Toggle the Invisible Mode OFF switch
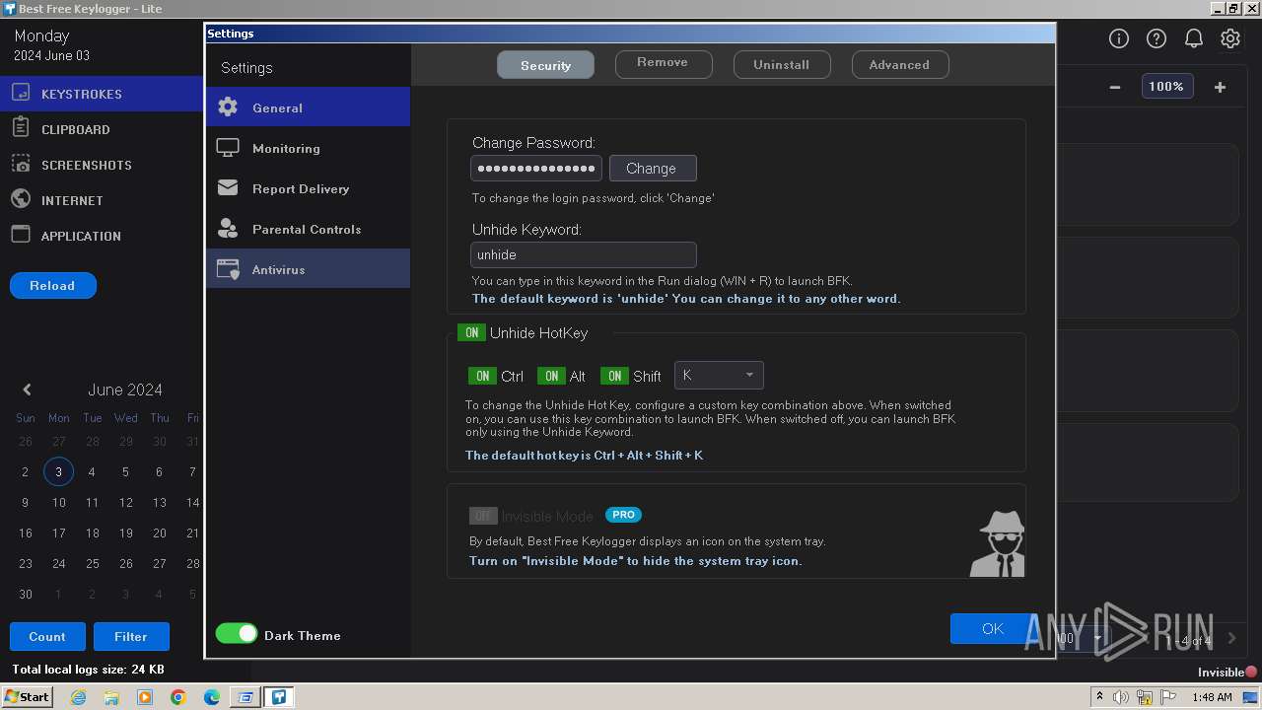 (483, 516)
